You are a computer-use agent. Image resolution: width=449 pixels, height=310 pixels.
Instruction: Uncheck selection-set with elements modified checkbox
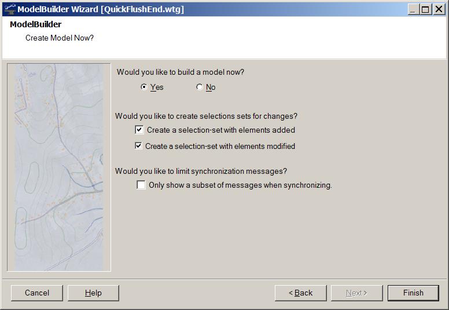(x=139, y=145)
